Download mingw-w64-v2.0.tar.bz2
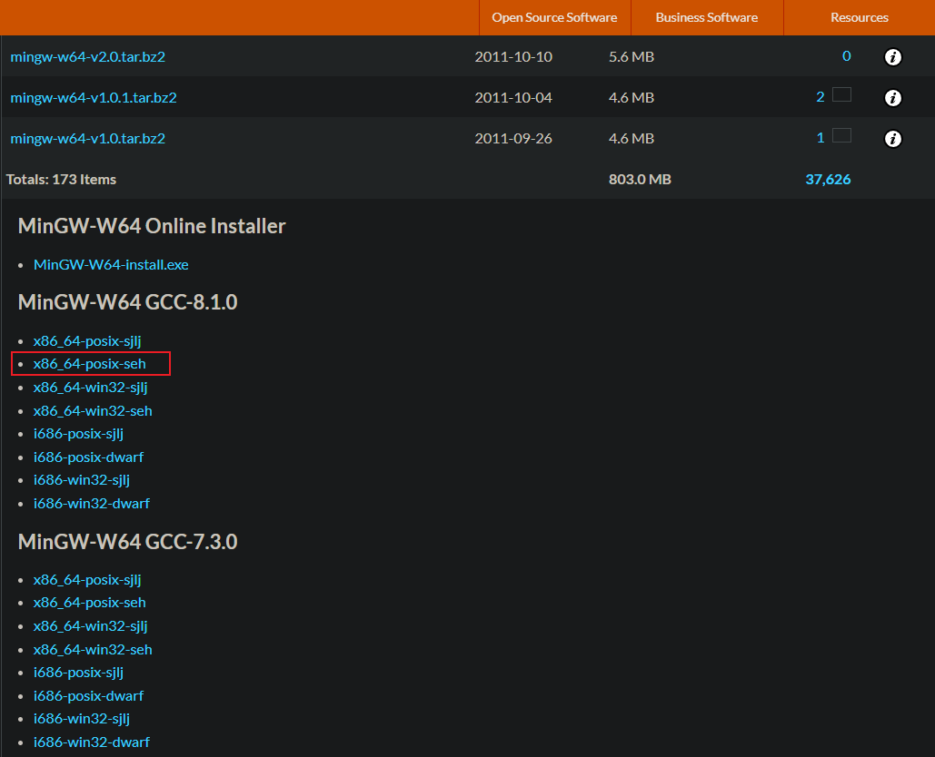Screen dimensions: 935x757 click(87, 56)
